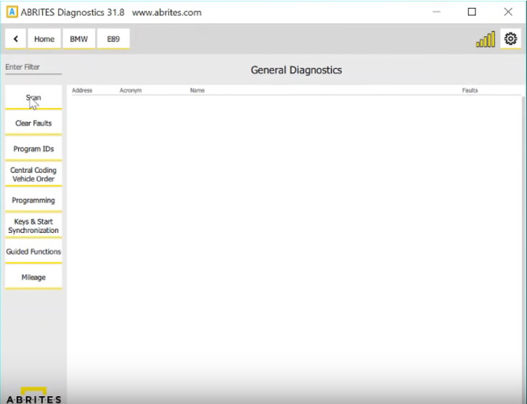Minimize the ABRITES window
527x404 pixels.
(436, 12)
